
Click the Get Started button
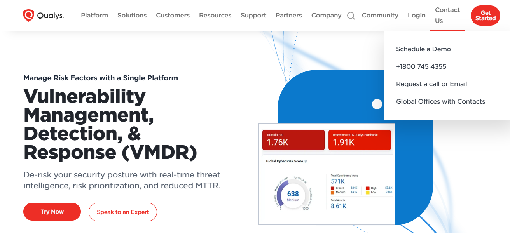[x=486, y=16]
